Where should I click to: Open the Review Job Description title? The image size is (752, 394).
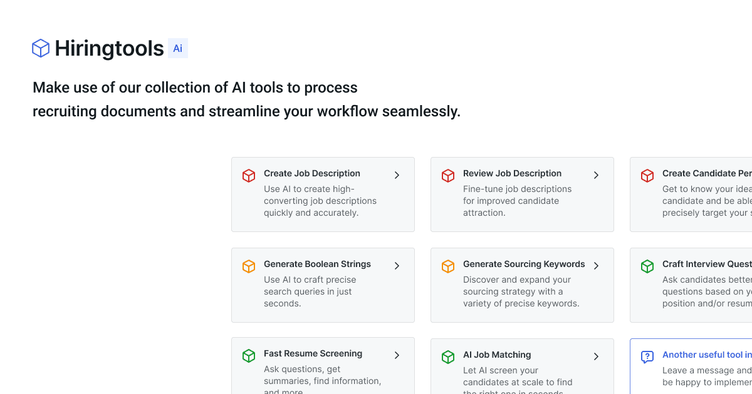pos(512,173)
